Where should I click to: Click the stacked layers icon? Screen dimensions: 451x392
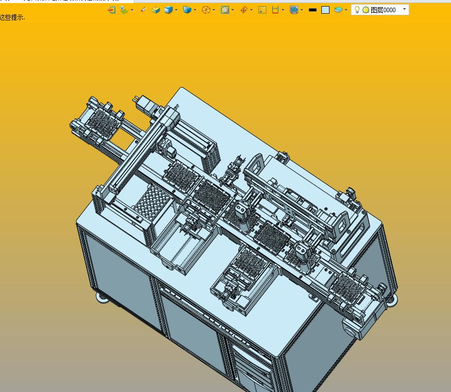click(338, 10)
